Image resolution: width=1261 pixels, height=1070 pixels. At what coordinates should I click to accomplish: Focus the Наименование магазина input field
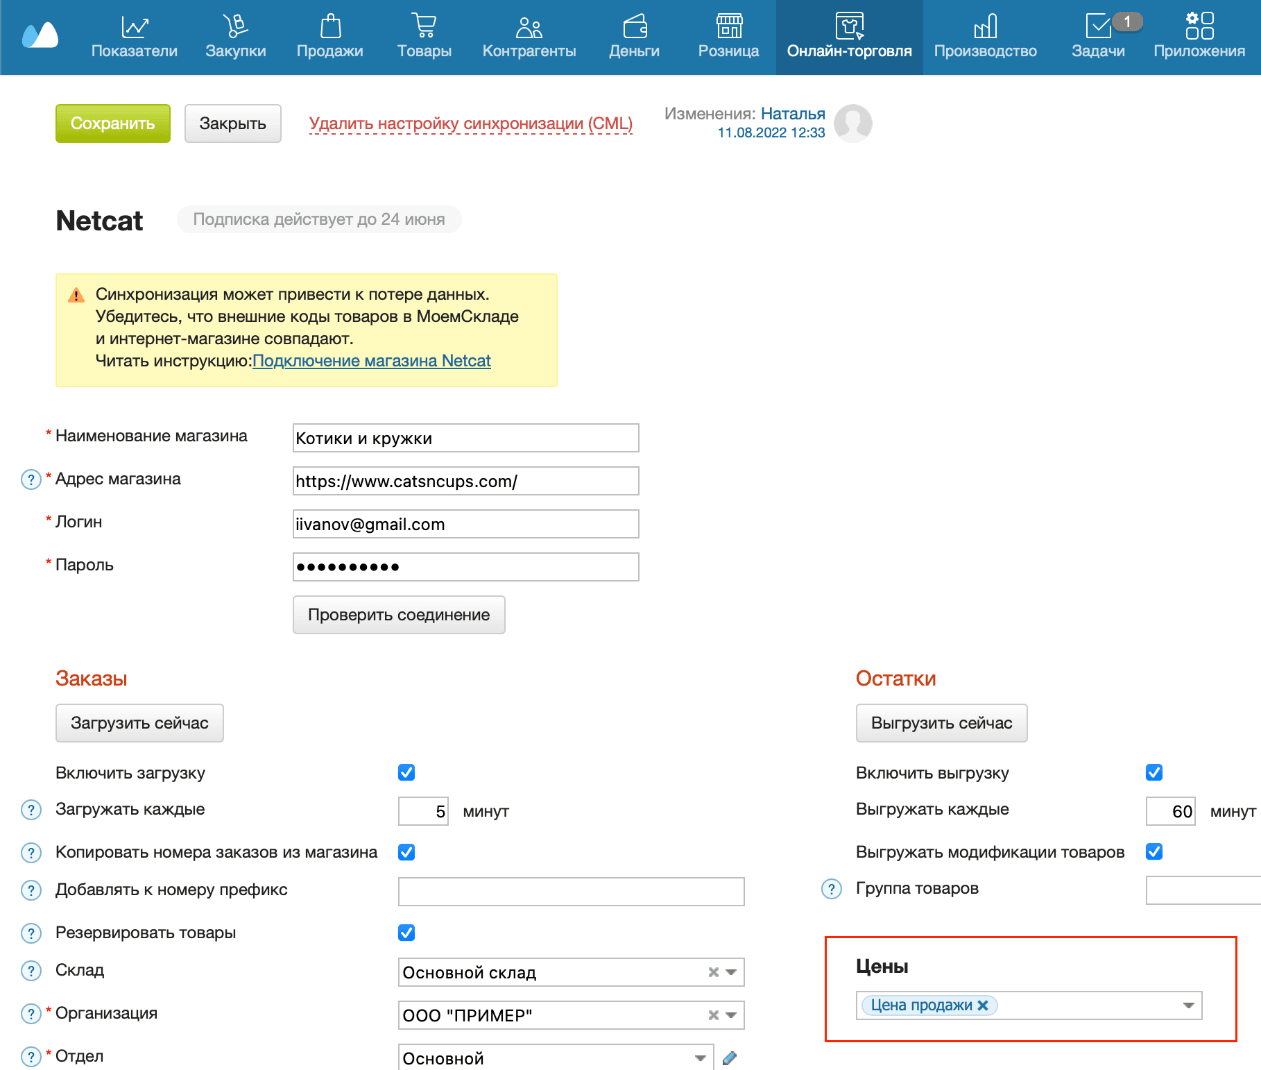tap(465, 438)
